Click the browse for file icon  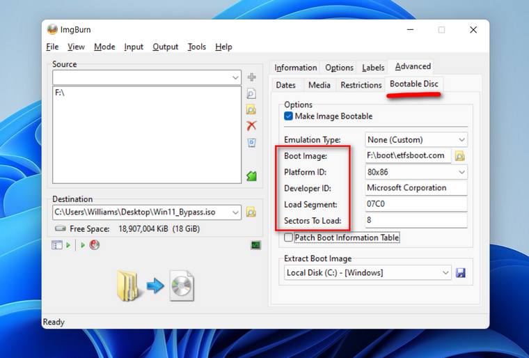click(x=251, y=93)
